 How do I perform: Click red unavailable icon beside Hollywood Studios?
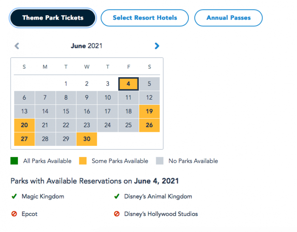coord(117,214)
